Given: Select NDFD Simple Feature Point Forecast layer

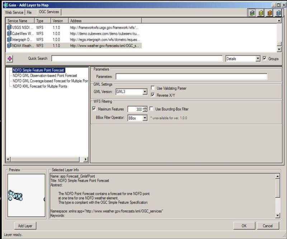Looking at the screenshot, I should [38, 70].
